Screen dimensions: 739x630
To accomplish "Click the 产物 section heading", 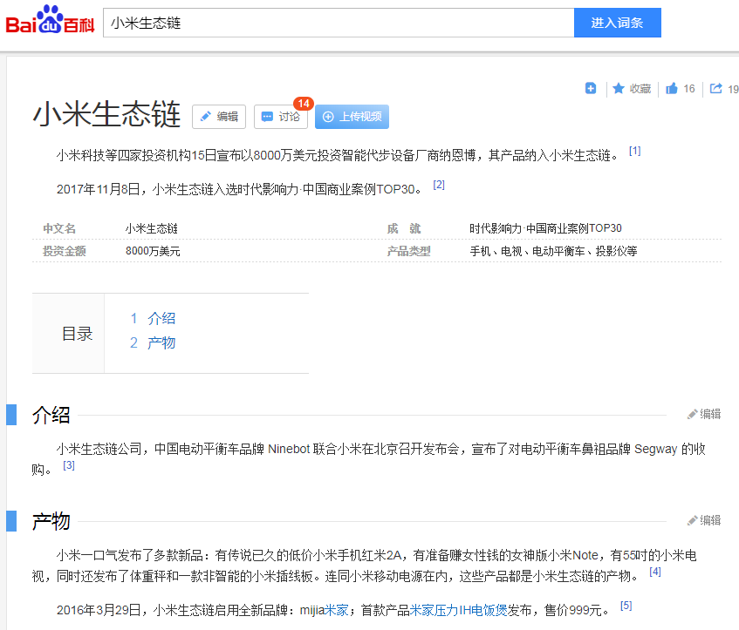I will (x=51, y=521).
